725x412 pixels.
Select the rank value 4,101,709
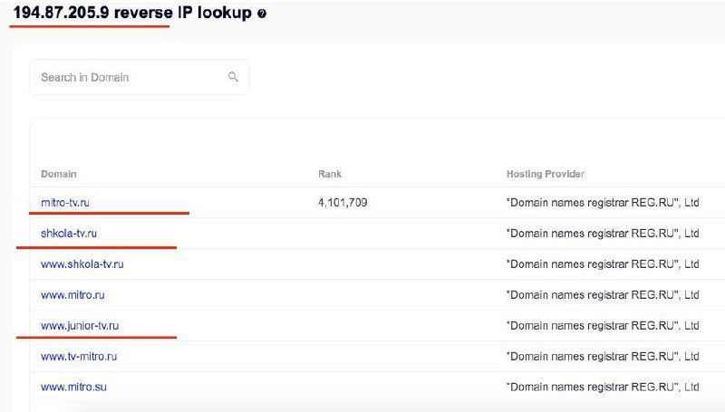tap(343, 202)
